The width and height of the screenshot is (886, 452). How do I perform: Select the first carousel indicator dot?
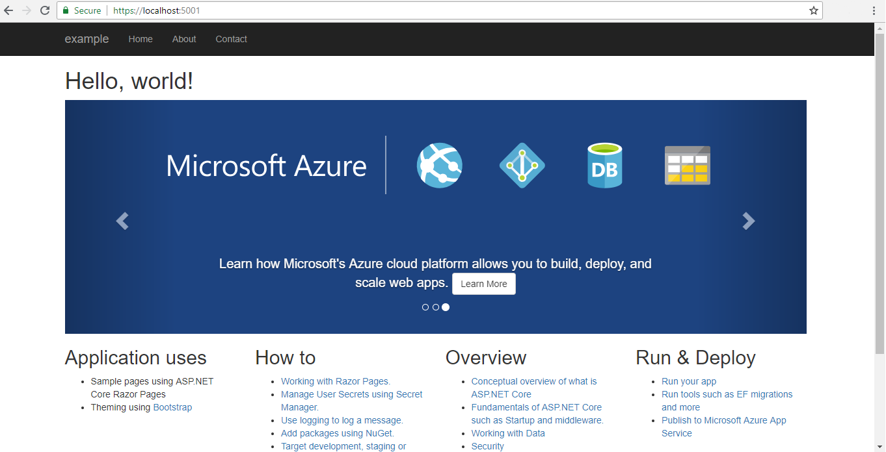(x=426, y=307)
